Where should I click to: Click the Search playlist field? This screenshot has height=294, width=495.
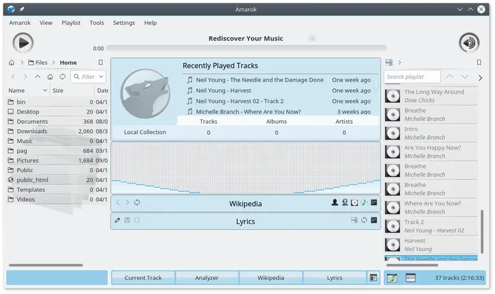click(412, 76)
